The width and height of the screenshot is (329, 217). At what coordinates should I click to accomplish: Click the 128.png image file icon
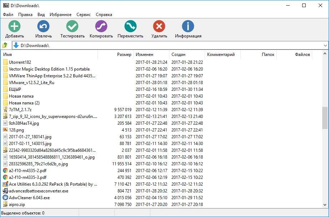point(5,130)
